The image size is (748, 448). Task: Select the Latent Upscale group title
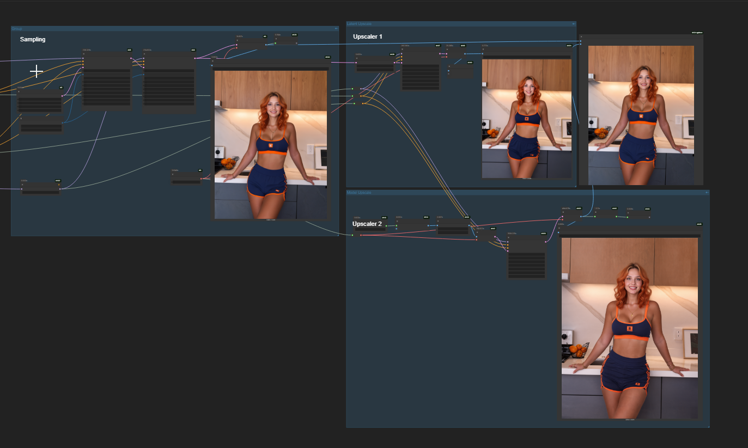(x=359, y=24)
